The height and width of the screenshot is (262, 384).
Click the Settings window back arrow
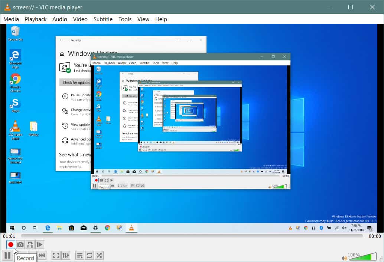61,40
